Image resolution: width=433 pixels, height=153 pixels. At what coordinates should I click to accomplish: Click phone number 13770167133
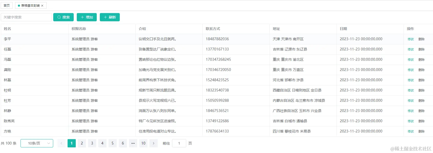[217, 49]
